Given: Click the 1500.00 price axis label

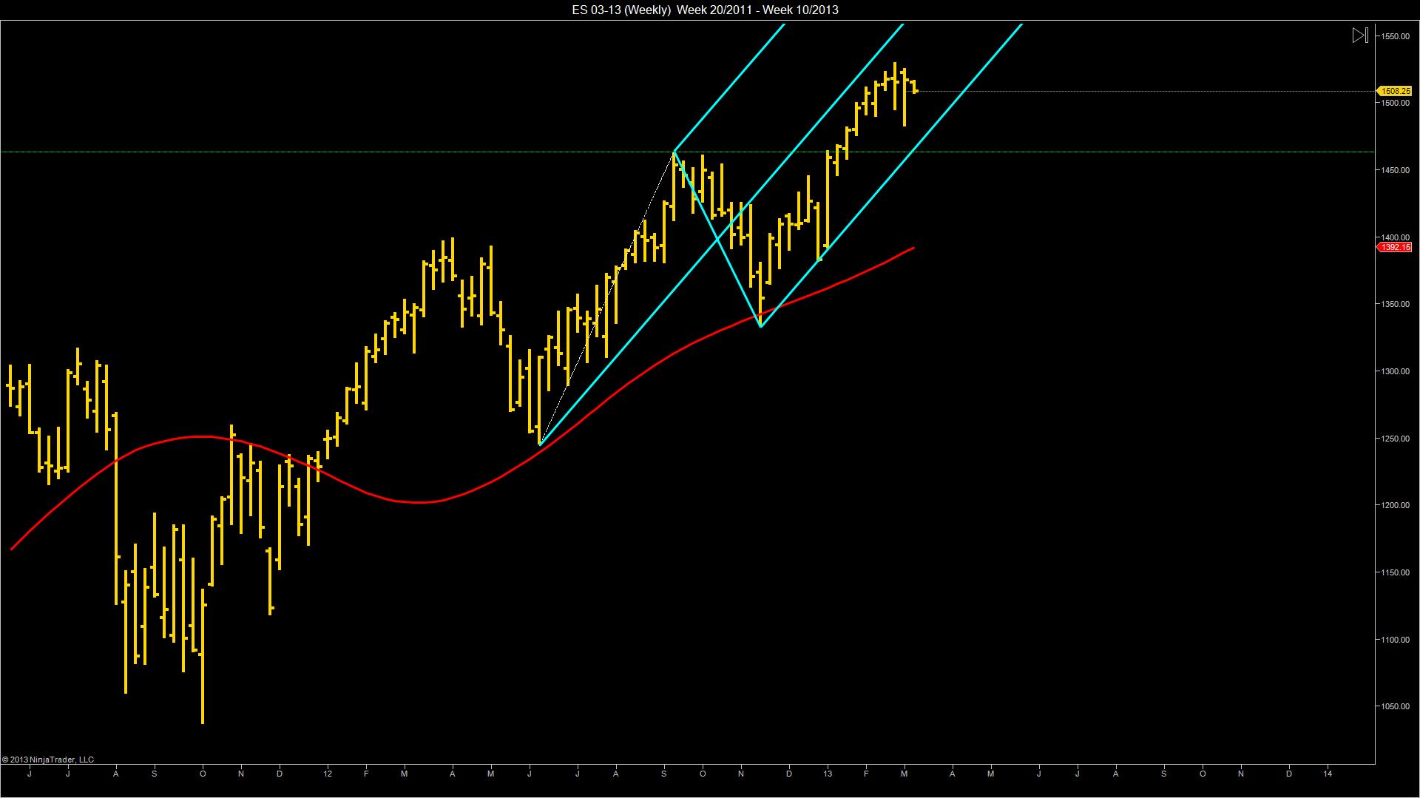Looking at the screenshot, I should (x=1395, y=104).
